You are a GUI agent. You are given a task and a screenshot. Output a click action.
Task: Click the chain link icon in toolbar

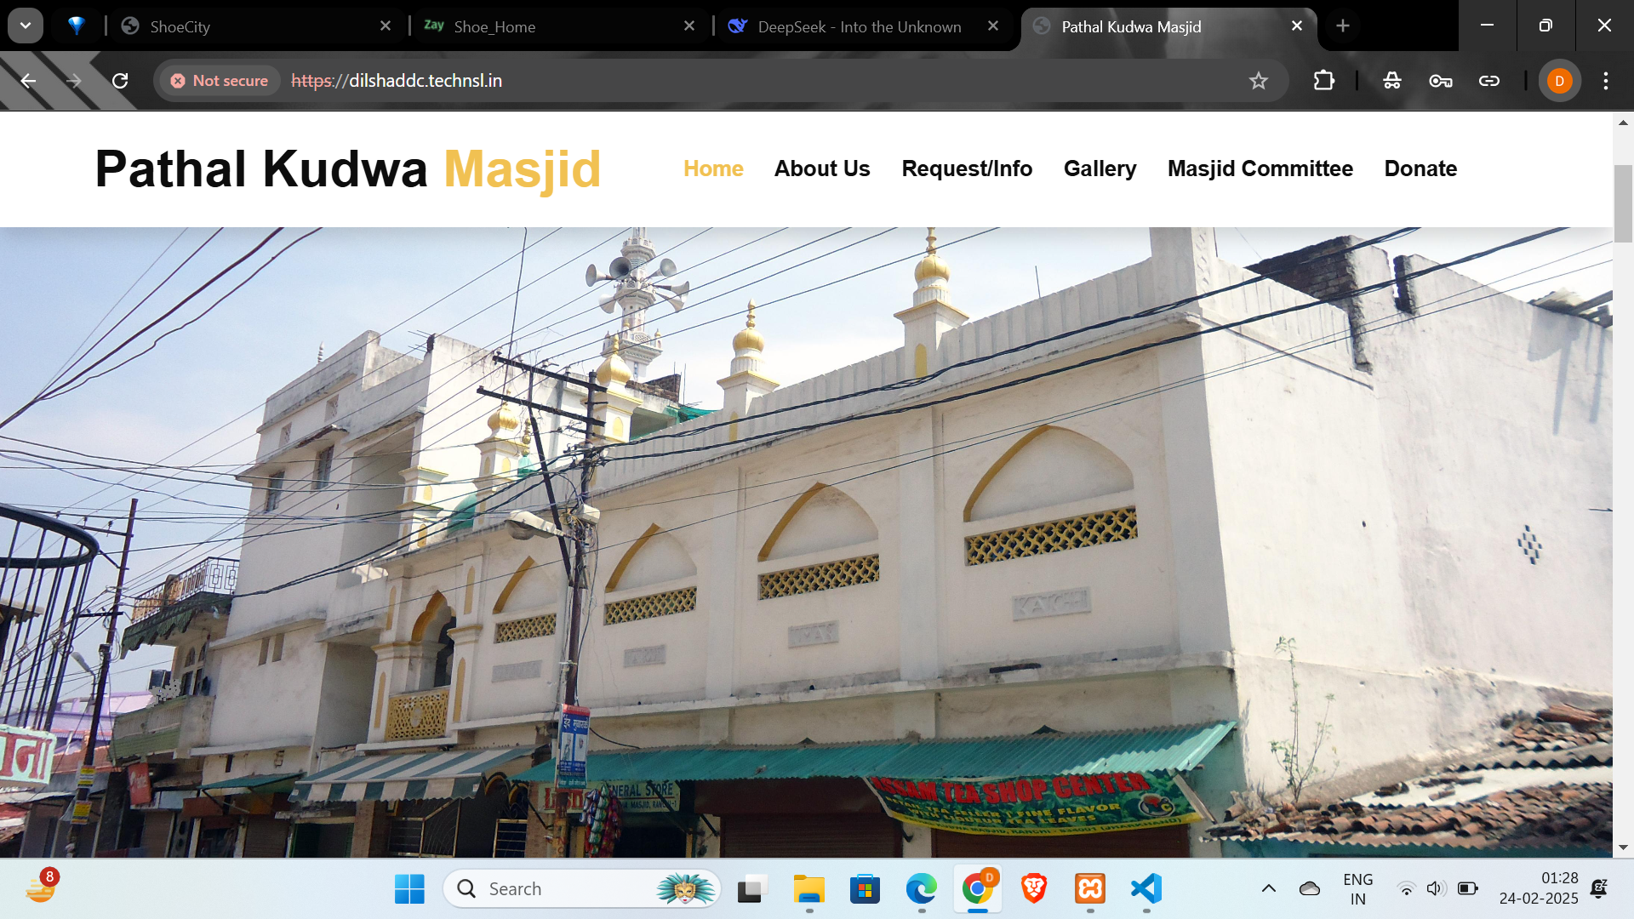pyautogui.click(x=1488, y=81)
